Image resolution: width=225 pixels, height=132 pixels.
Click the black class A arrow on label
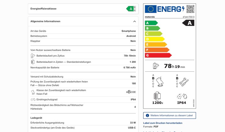(x=188, y=23)
